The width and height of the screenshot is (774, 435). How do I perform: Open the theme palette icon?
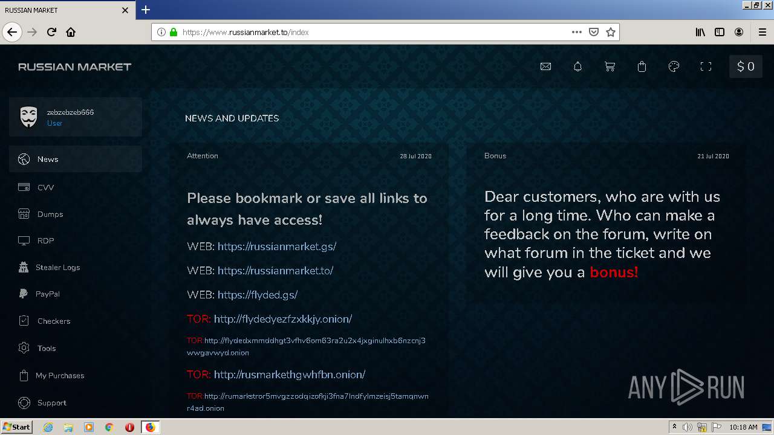[674, 66]
